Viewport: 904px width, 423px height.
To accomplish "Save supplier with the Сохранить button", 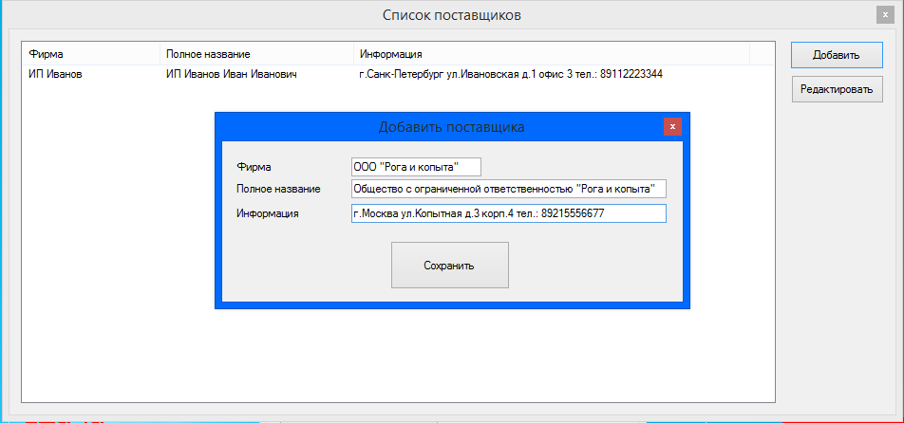I will 450,266.
